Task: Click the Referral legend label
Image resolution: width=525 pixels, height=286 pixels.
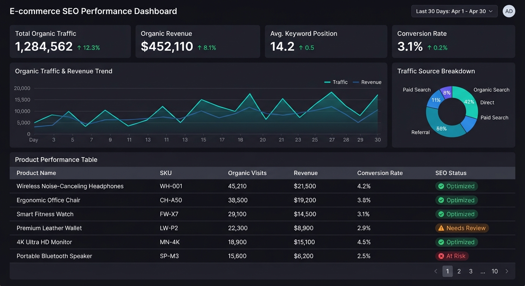Action: (x=421, y=132)
